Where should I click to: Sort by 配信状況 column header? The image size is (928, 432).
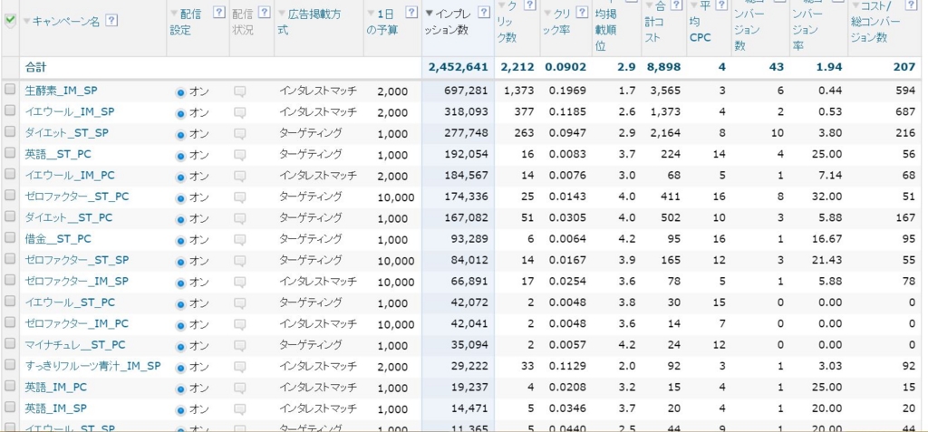tap(243, 22)
